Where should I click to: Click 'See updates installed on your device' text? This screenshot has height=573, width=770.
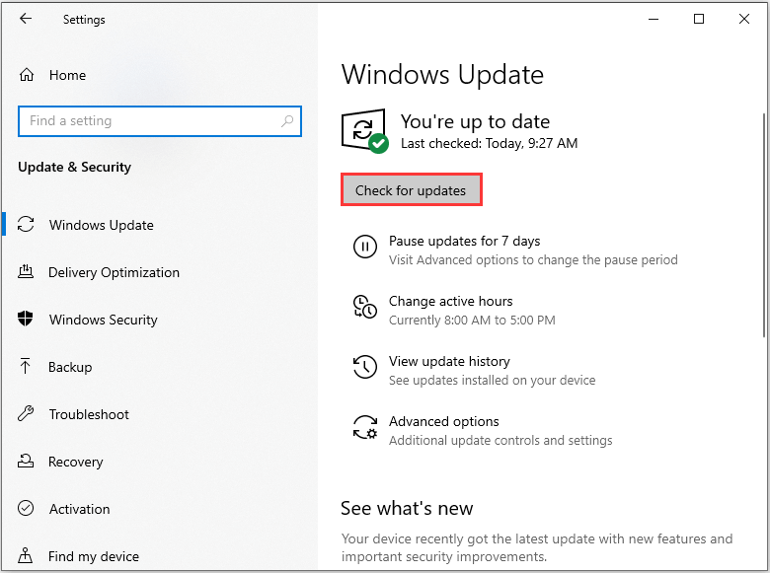[492, 381]
